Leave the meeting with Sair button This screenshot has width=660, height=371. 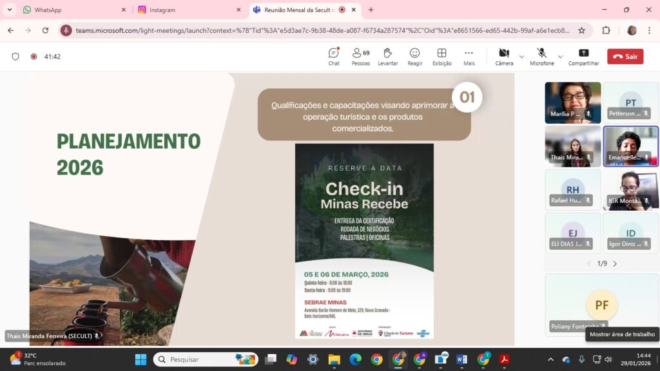625,57
